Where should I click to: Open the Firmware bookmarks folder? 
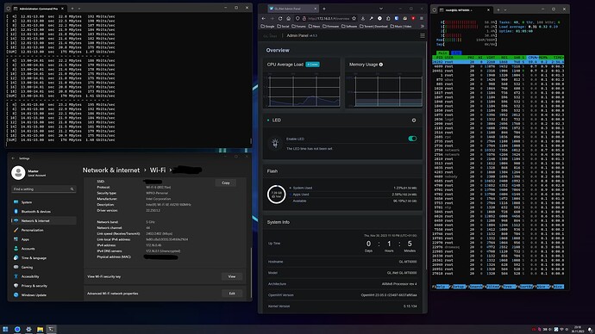click(330, 26)
